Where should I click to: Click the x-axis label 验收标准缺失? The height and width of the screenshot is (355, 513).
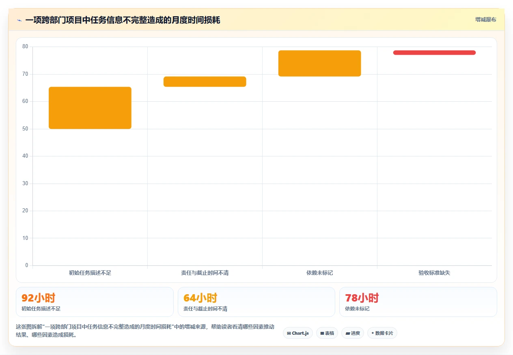(434, 273)
